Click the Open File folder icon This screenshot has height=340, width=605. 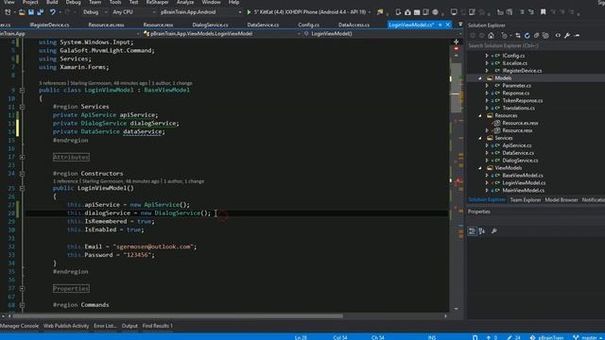(x=22, y=12)
